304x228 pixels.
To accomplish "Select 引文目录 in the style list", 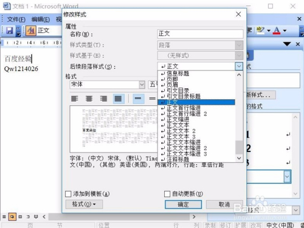I will [196, 91].
